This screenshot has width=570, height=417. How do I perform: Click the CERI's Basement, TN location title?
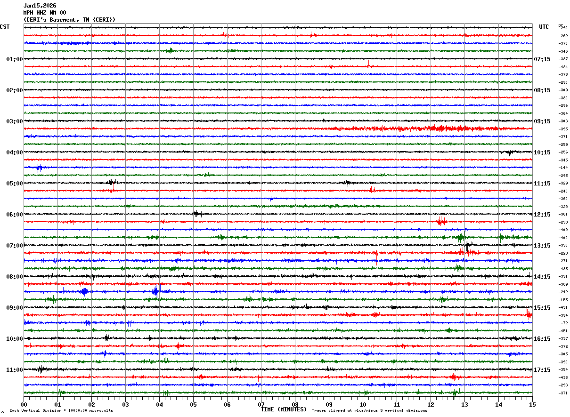(x=70, y=20)
